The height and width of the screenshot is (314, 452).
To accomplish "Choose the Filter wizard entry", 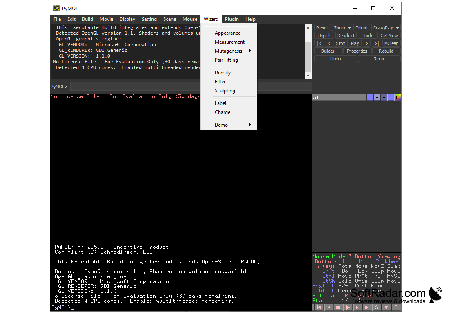I will 229,82.
